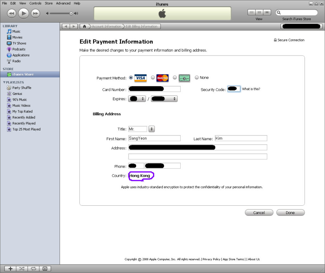The width and height of the screenshot is (325, 273).
Task: Open the Controls menu
Action: tap(35, 3)
